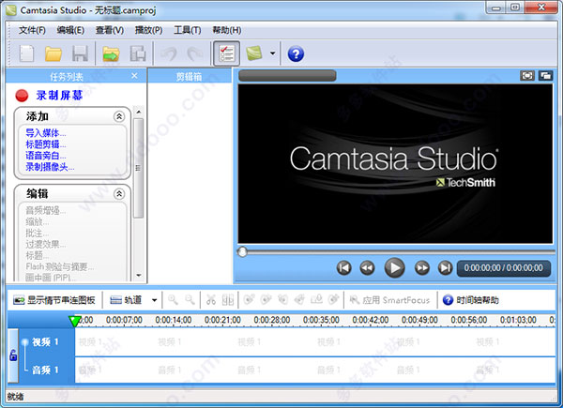This screenshot has height=408, width=563.
Task: Click the Undo arrow icon
Action: point(169,53)
